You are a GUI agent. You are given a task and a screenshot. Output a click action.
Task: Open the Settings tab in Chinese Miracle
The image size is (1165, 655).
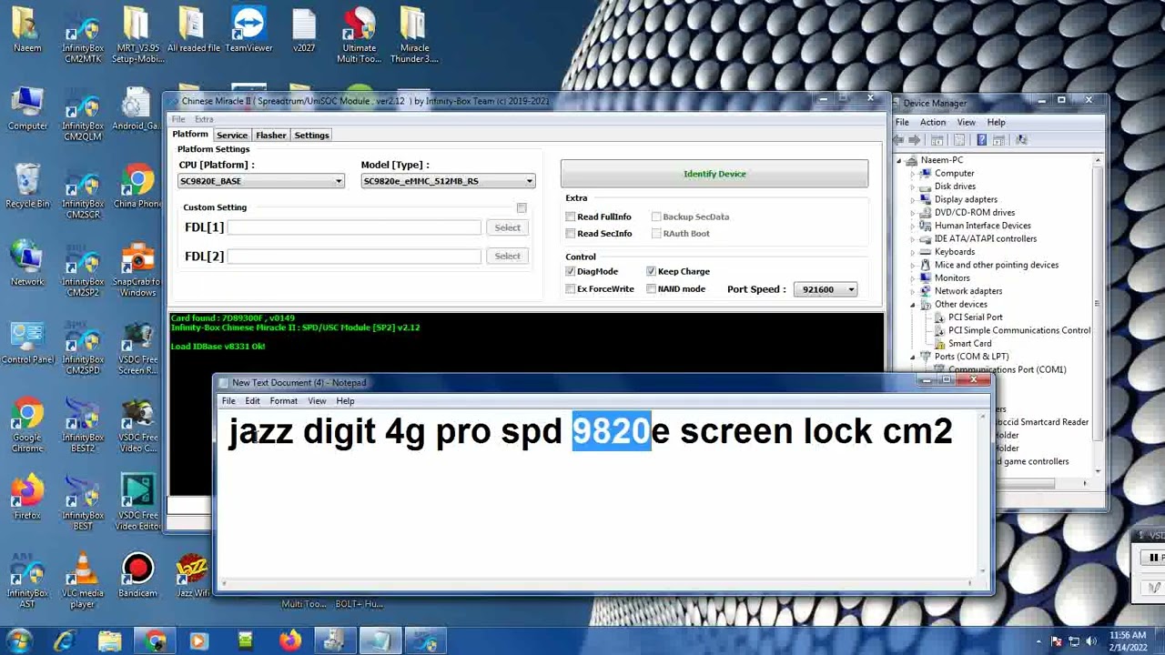311,136
